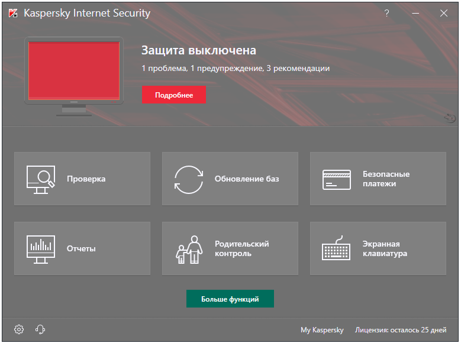461x343 pixels.
Task: Open Родительский контроль parent-and-child icon
Action: pyautogui.click(x=189, y=248)
